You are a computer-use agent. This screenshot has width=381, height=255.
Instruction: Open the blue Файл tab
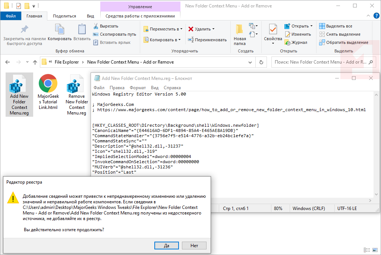(11, 16)
